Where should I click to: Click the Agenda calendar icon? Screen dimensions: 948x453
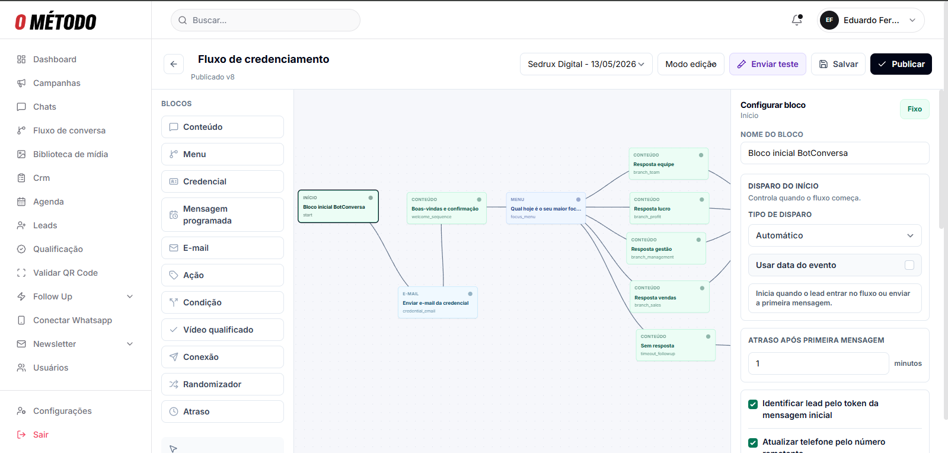click(x=21, y=202)
